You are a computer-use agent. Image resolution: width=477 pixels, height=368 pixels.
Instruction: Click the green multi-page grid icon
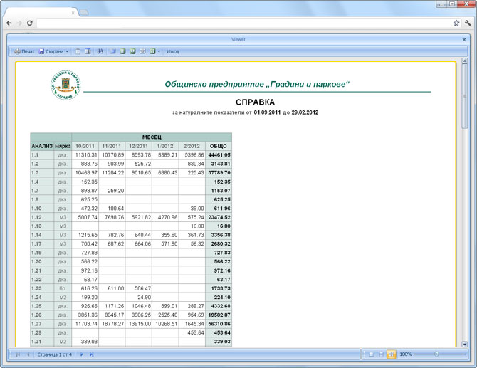point(152,51)
